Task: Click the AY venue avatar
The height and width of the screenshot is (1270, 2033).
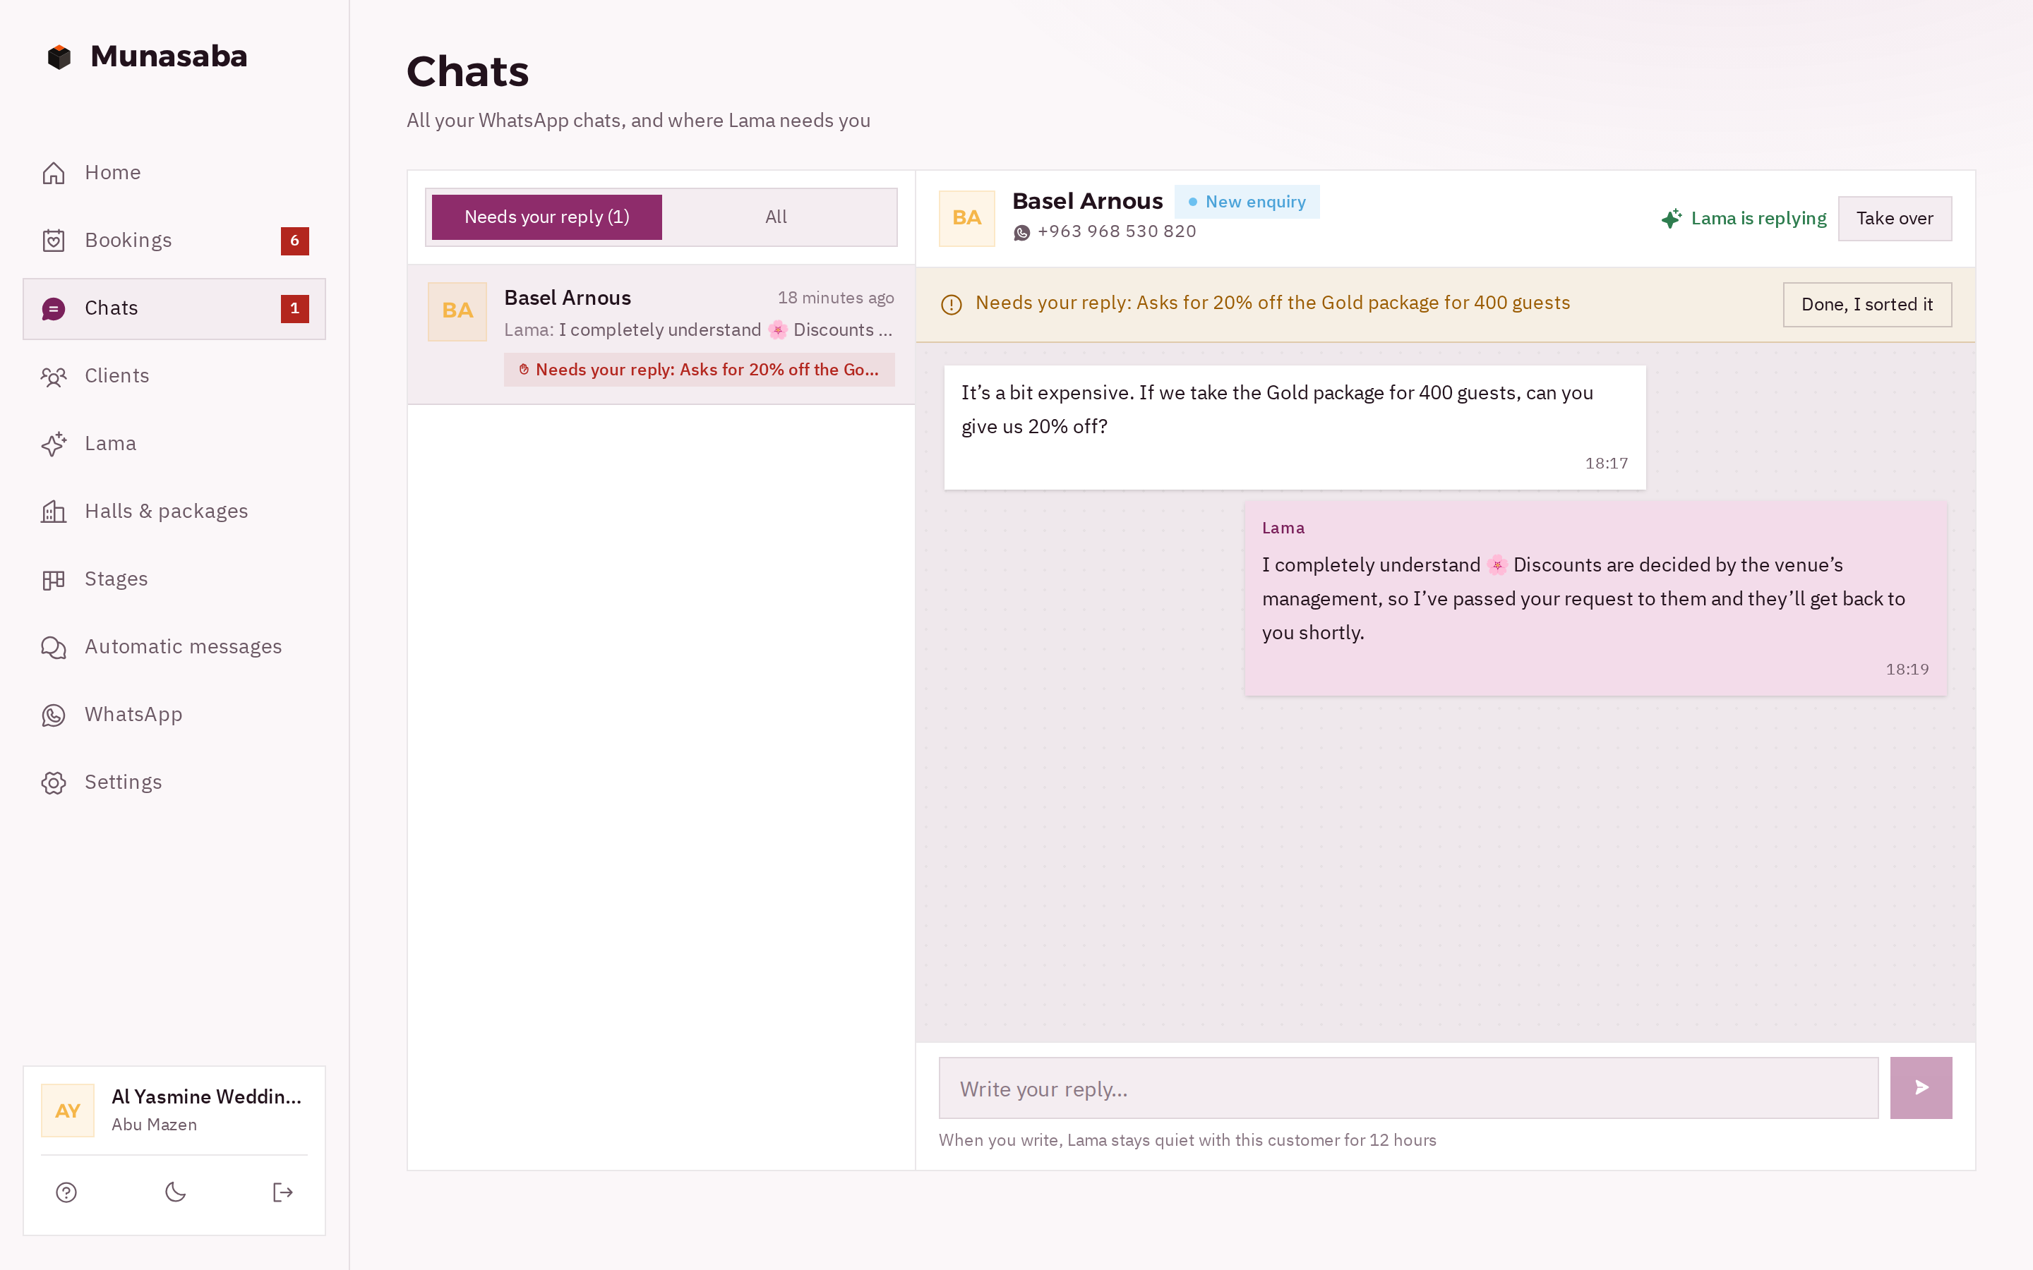Action: (67, 1111)
